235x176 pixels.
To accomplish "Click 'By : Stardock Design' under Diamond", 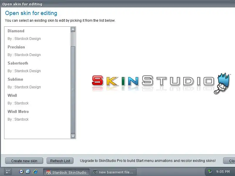I will [24, 39].
